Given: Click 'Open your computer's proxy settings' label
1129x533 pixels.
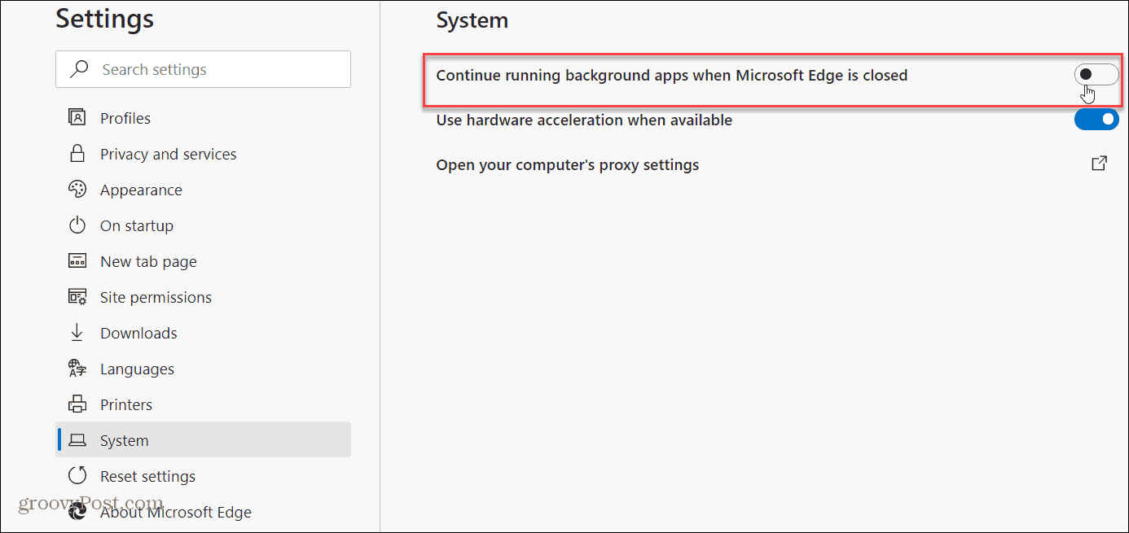Looking at the screenshot, I should coord(568,164).
